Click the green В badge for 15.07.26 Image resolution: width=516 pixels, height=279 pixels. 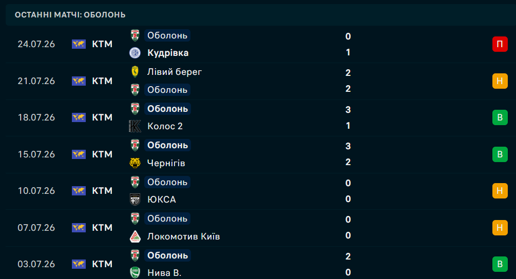point(500,154)
